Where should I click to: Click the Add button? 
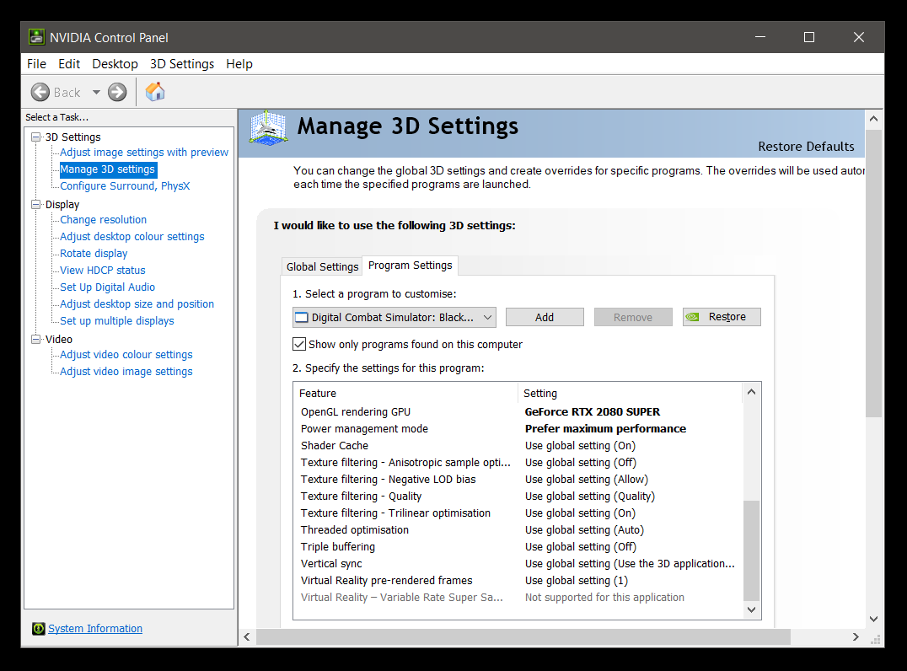(x=545, y=317)
